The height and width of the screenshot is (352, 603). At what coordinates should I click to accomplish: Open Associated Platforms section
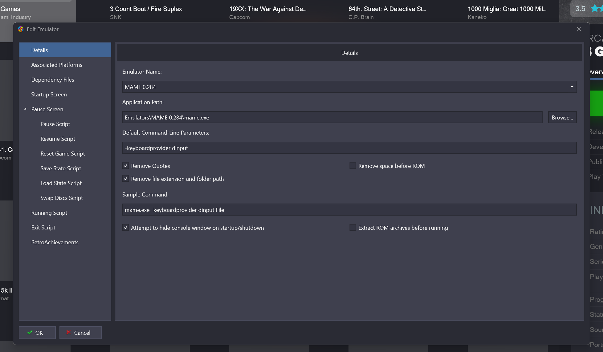point(57,65)
